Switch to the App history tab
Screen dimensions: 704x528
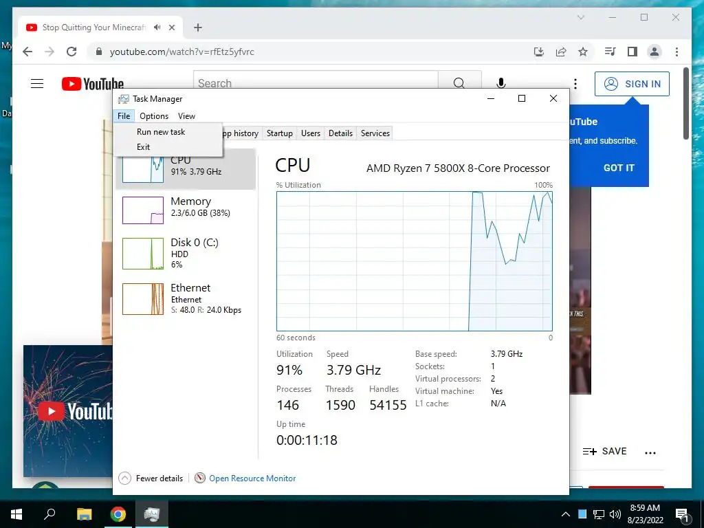241,133
